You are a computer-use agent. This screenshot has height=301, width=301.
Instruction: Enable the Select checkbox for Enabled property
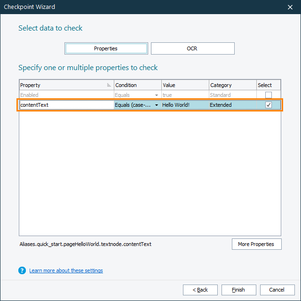click(269, 95)
